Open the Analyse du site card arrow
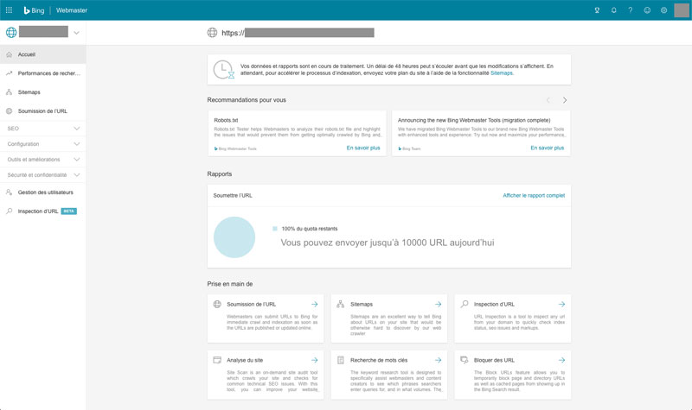Screen dimensions: 692x410 (x=315, y=360)
